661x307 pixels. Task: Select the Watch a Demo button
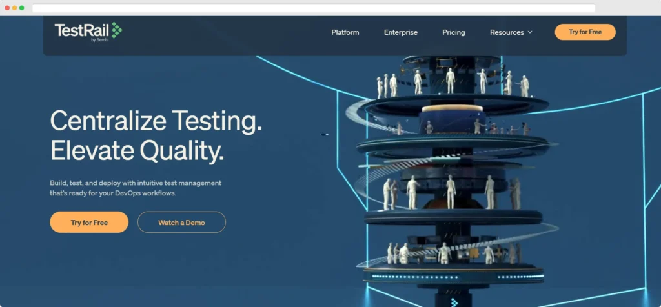[x=181, y=223]
